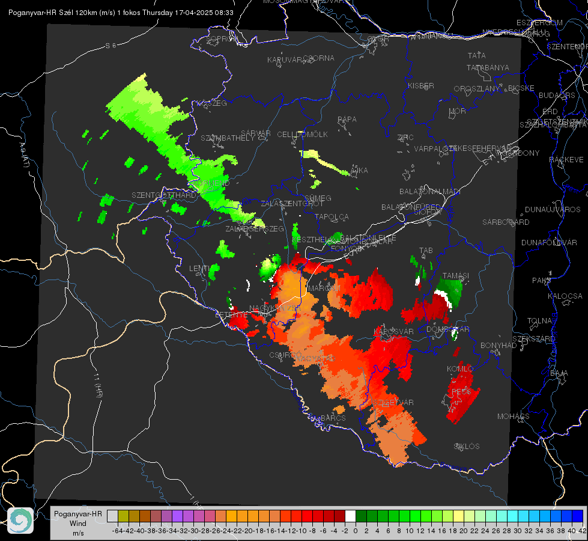Click the OROSZLANY city label
Viewport: 588px width, 541px height.
(x=477, y=88)
